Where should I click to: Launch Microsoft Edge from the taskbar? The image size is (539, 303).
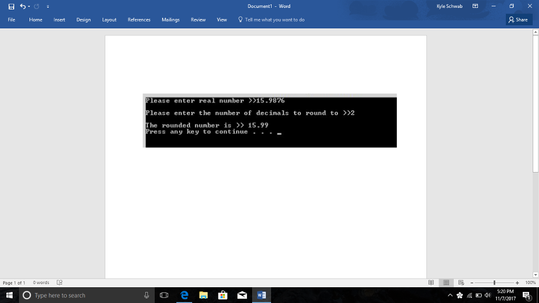pos(184,295)
